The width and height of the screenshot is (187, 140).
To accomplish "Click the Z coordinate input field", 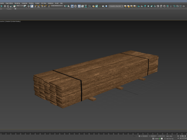I will click(x=162, y=136).
